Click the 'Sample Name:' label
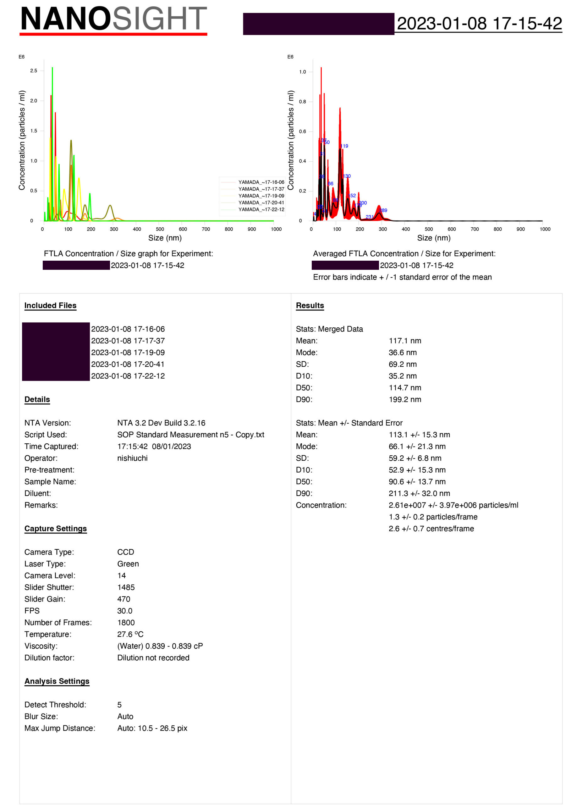This screenshot has height=805, width=582. click(50, 482)
